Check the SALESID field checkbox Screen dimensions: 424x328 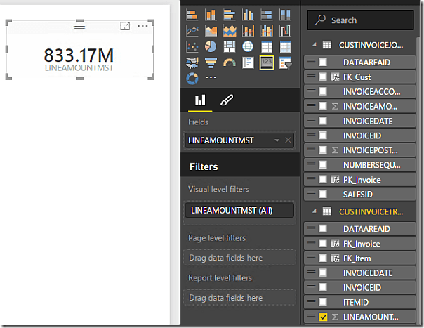pyautogui.click(x=323, y=195)
